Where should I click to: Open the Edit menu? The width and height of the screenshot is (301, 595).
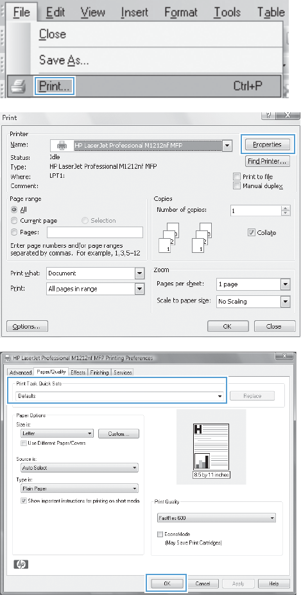pyautogui.click(x=55, y=12)
